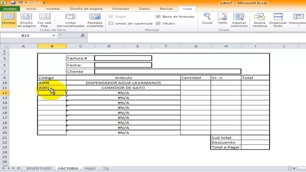Open the Diseño de página ribbon tab
This screenshot has height=172, width=306.
point(86,9)
